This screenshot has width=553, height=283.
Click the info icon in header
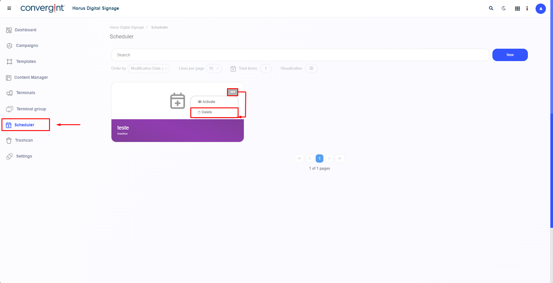click(527, 8)
